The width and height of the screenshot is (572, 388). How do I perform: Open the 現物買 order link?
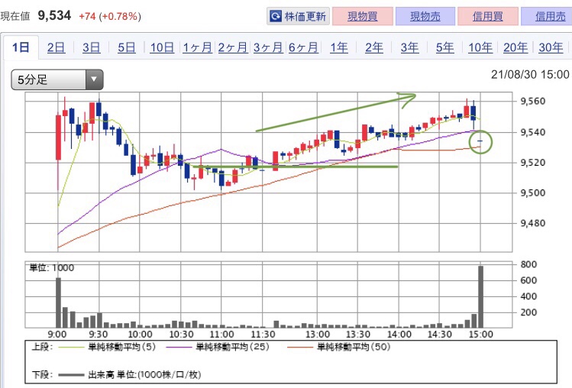click(362, 16)
